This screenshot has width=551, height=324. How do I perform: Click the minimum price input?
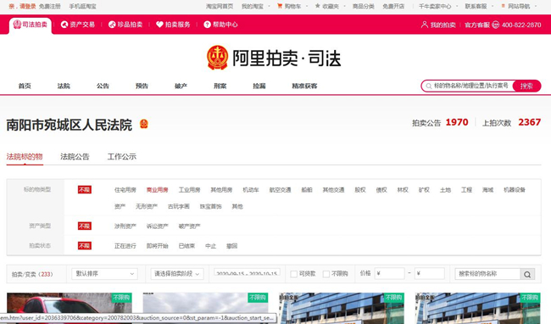tap(389, 274)
